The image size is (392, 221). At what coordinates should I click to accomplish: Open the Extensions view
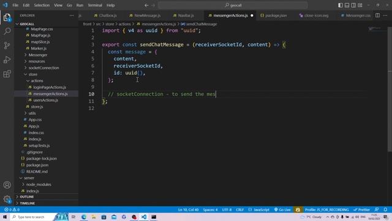[7, 74]
